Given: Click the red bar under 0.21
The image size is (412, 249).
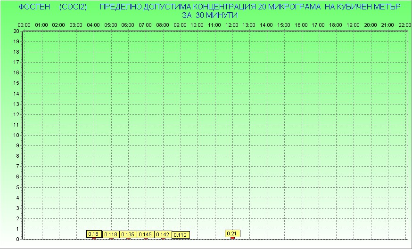Looking at the screenshot, I should (232, 238).
